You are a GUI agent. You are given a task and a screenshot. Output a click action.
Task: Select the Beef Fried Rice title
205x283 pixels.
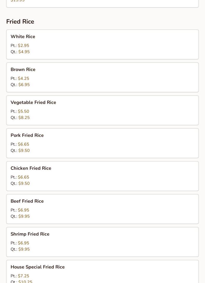pos(27,201)
